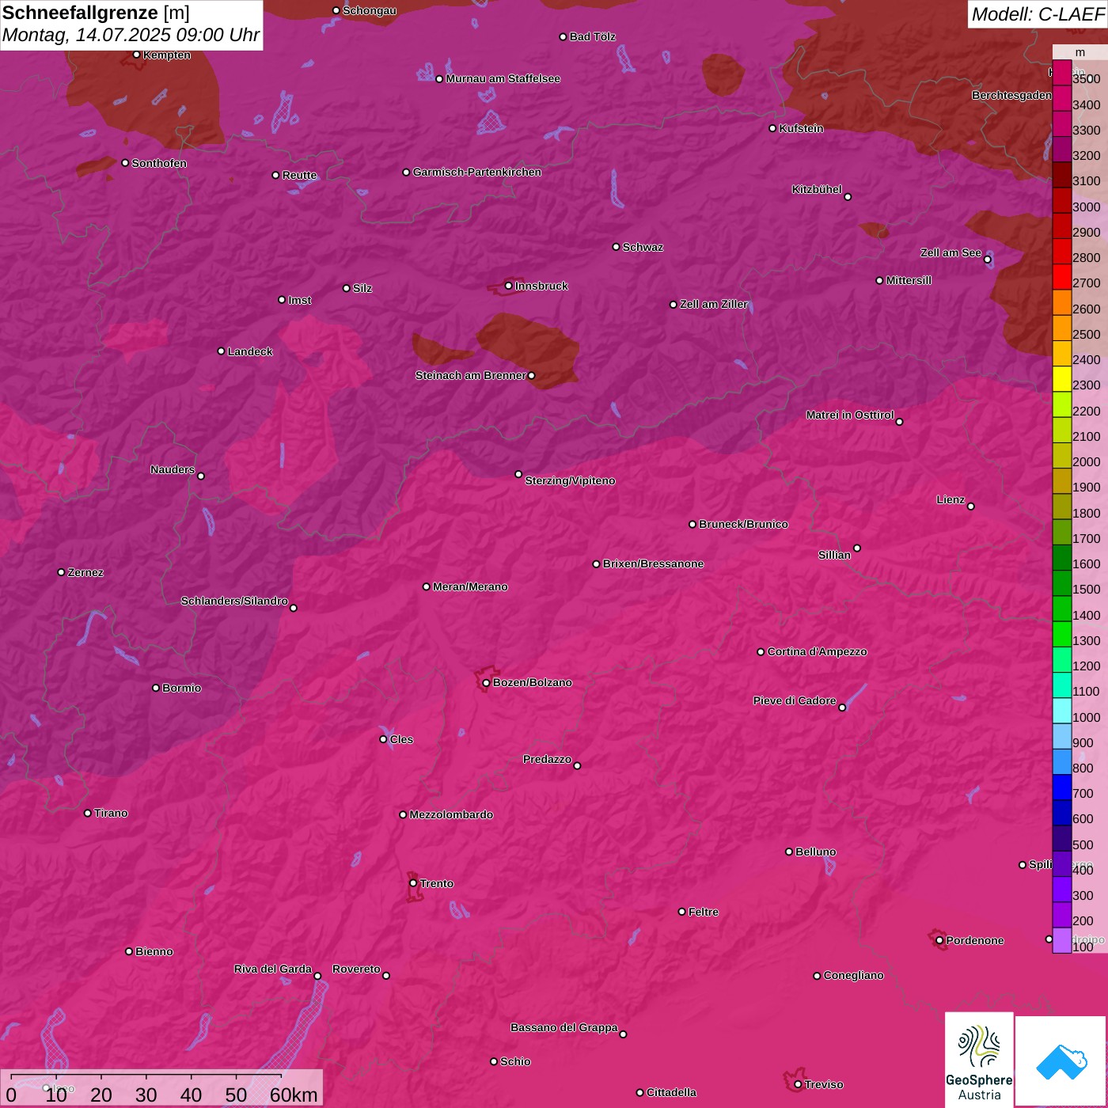Click the Modell: C-LAEF label
1108x1108 pixels.
(1038, 14)
